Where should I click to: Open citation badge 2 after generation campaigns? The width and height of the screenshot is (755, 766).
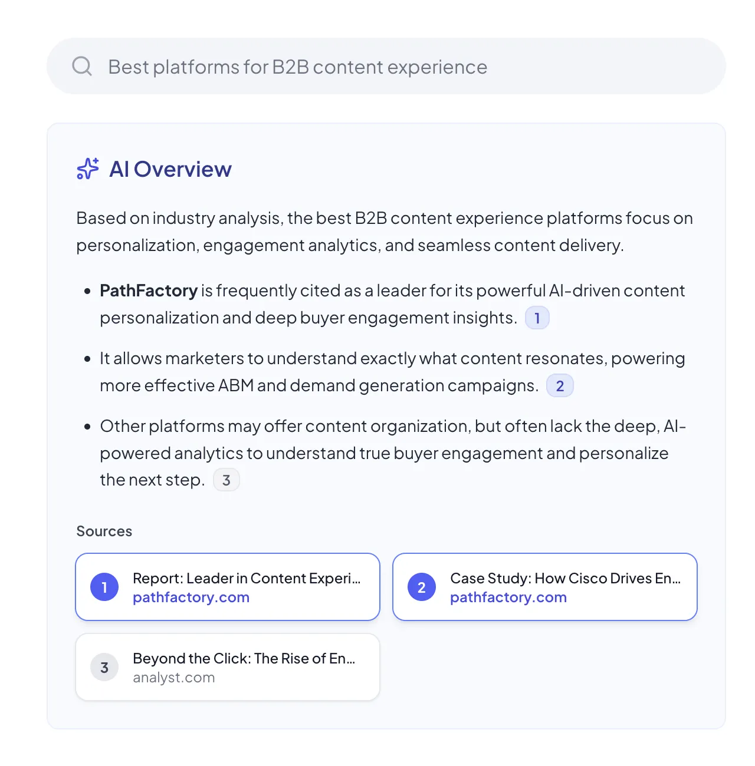tap(560, 386)
